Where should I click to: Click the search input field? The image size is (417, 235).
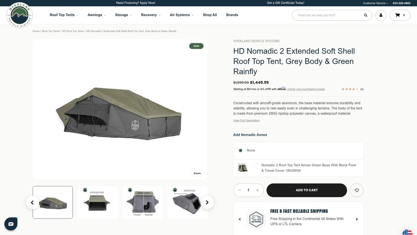coord(328,15)
